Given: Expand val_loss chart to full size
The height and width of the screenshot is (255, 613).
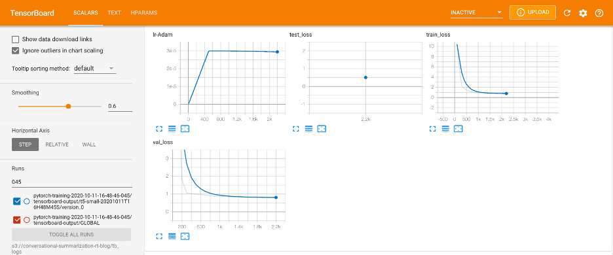Looking at the screenshot, I should pyautogui.click(x=159, y=236).
